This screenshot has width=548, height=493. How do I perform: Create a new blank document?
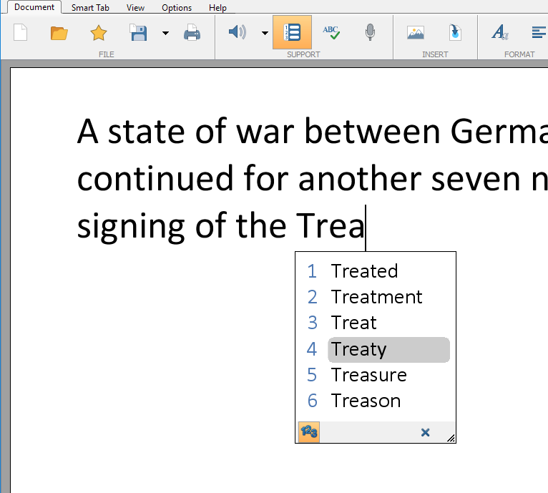click(x=20, y=32)
